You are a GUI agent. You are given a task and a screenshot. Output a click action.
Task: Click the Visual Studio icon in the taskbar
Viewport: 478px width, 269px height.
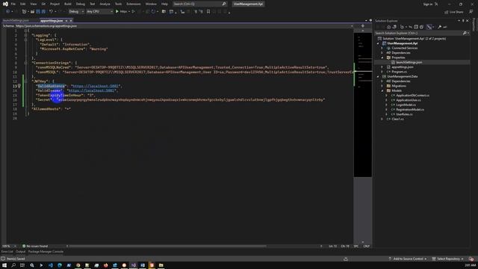point(133,265)
